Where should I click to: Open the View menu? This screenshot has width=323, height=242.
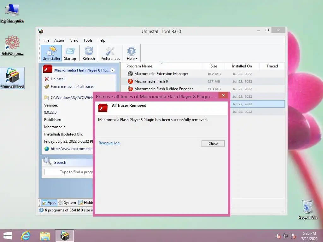(74, 40)
